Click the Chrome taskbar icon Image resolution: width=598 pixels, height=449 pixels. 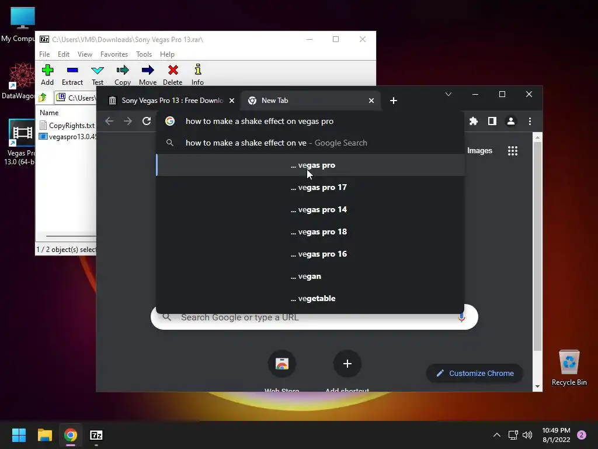70,435
